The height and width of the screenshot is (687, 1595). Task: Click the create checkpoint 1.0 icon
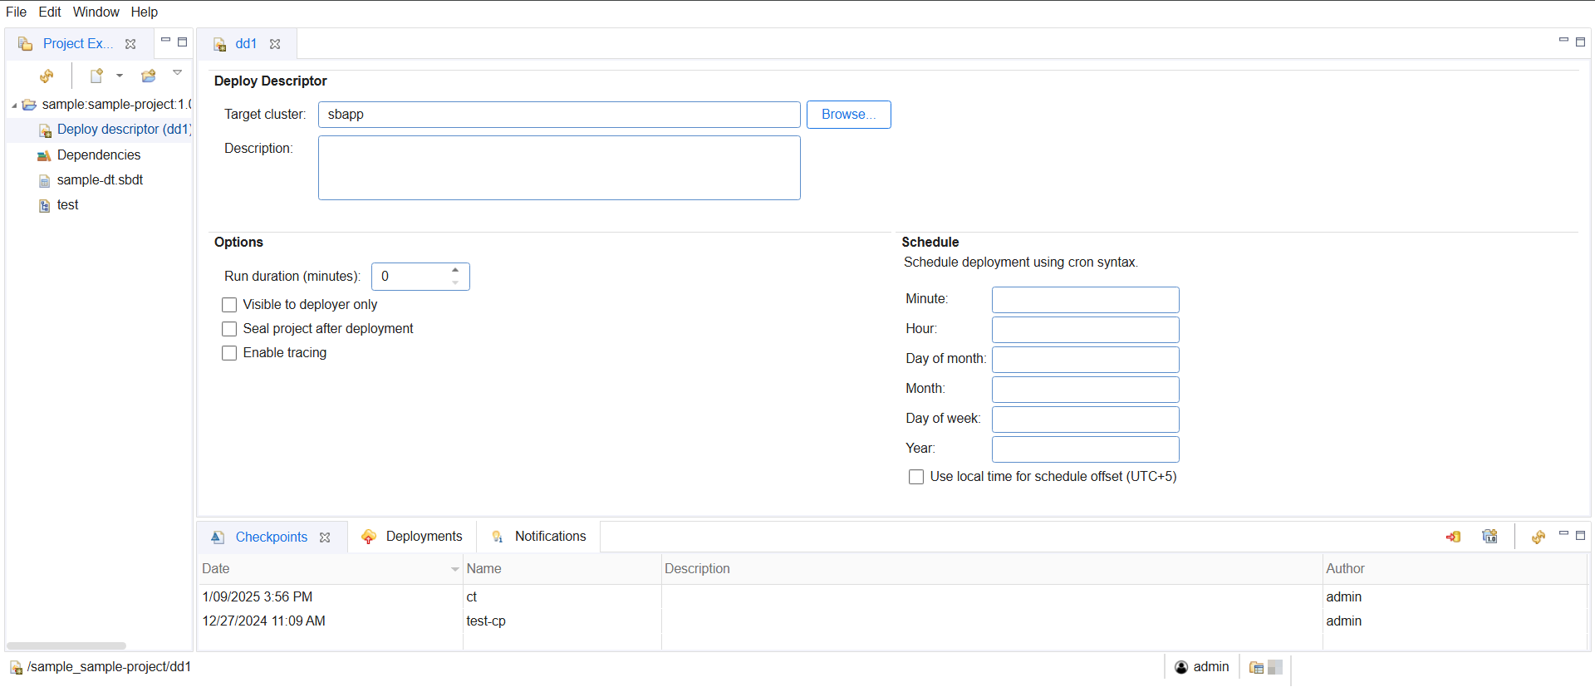click(x=1489, y=537)
